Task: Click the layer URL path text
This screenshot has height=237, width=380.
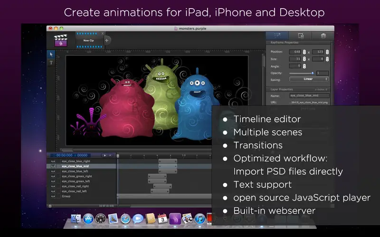Action: [x=309, y=102]
